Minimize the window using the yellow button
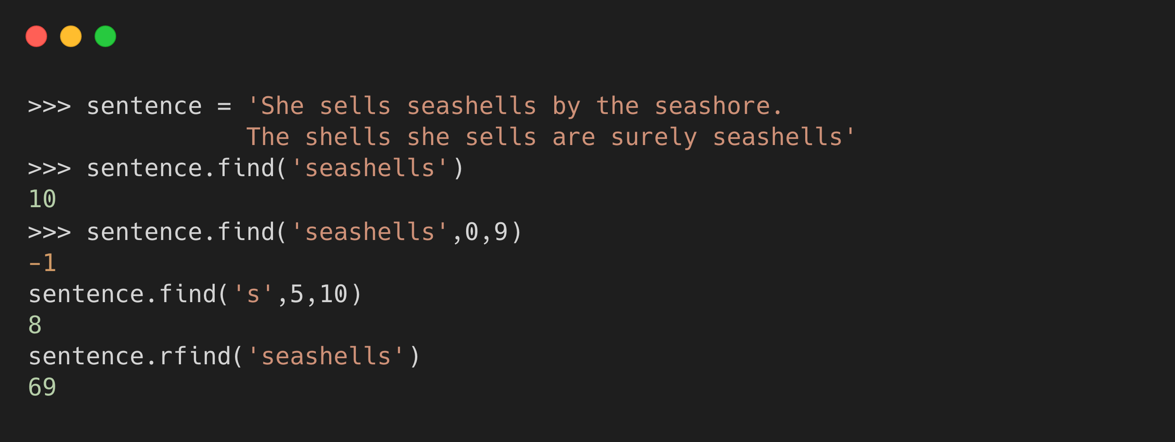 pos(71,36)
